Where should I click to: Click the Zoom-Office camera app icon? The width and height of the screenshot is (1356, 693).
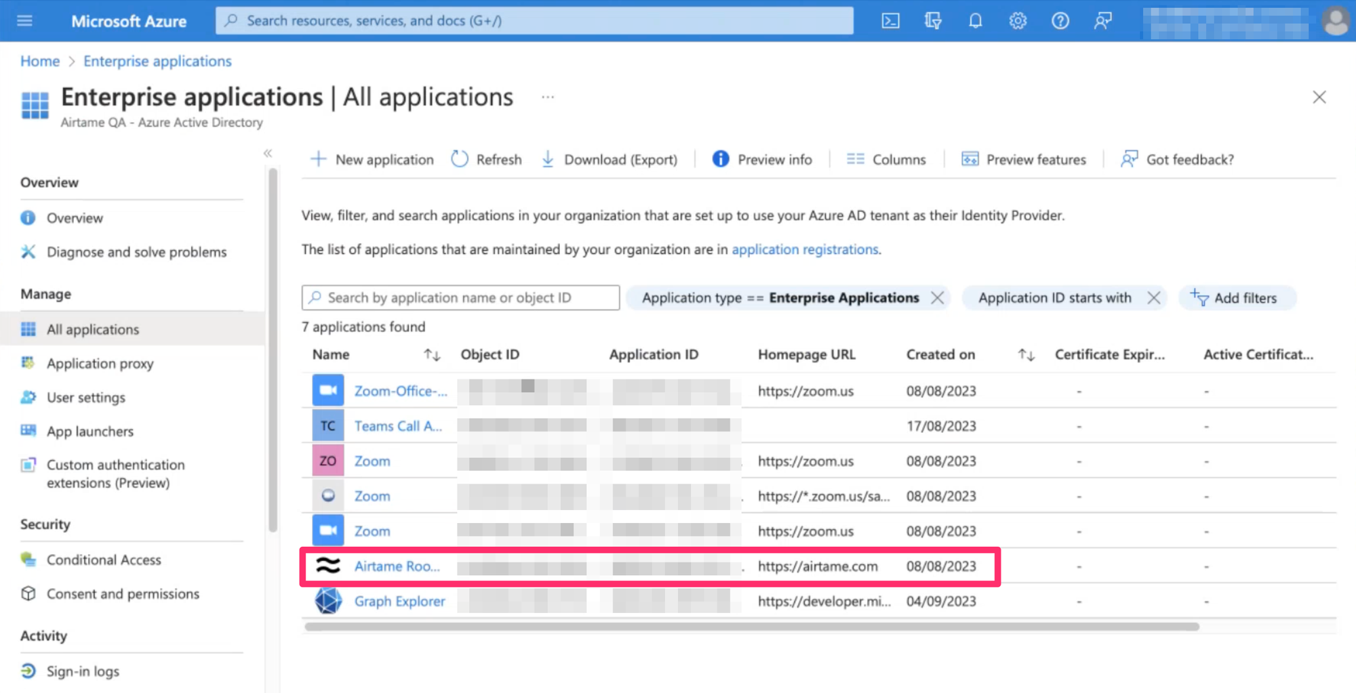(x=328, y=390)
